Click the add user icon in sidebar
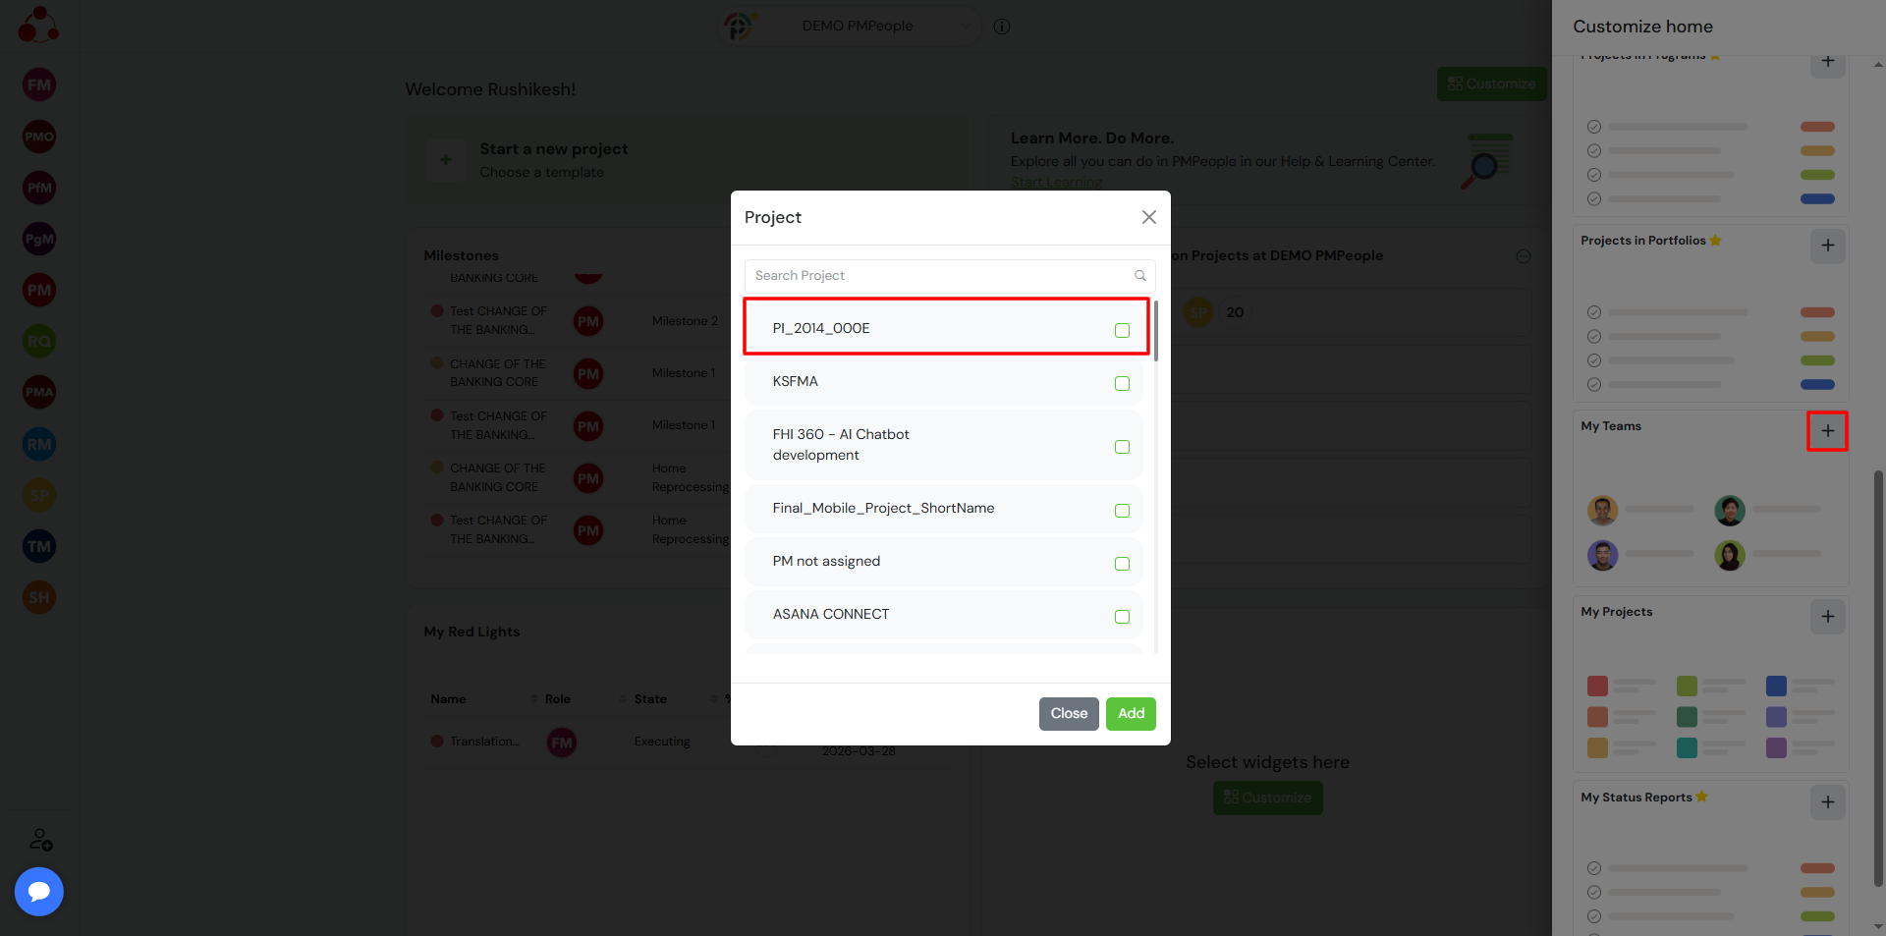The image size is (1886, 936). (40, 840)
